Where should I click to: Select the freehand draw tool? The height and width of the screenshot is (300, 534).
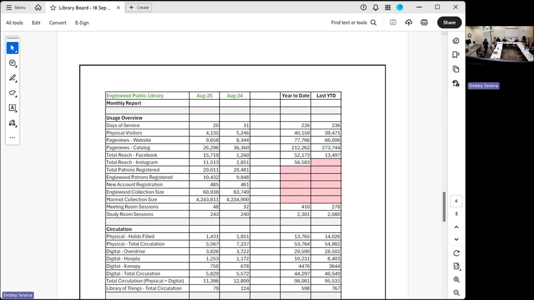(x=12, y=93)
